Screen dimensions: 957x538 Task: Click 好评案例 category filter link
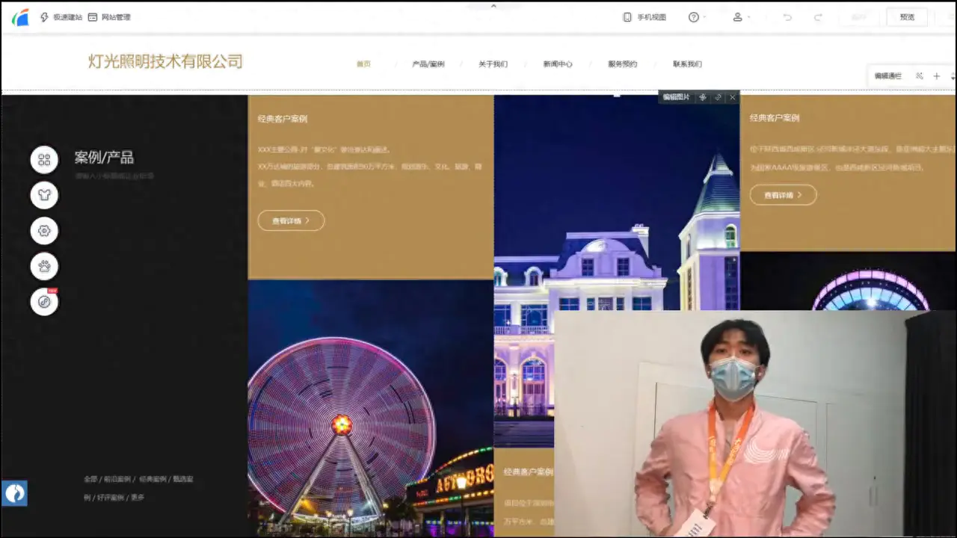[111, 497]
